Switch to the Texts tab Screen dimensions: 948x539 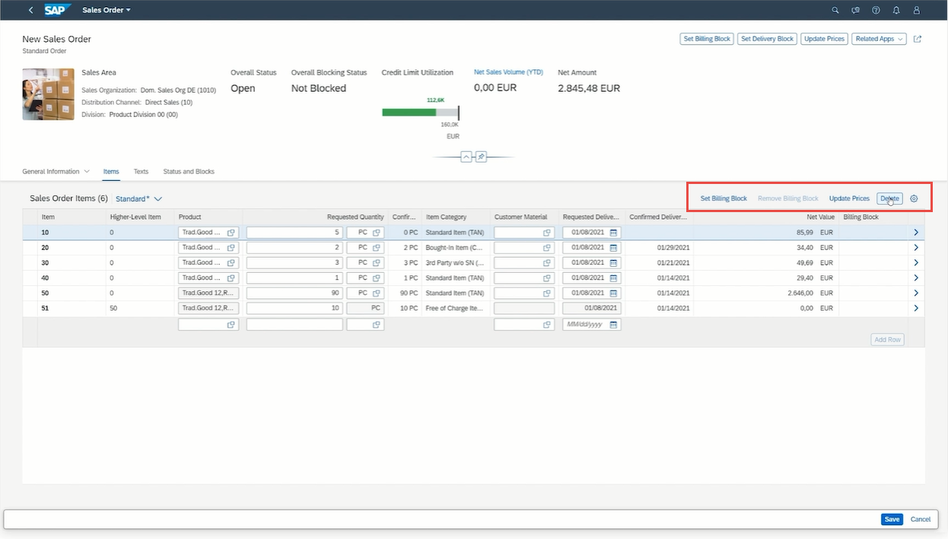141,171
